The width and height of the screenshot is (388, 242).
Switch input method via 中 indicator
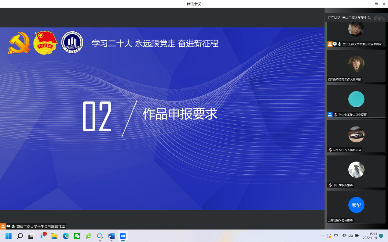pos(336,236)
